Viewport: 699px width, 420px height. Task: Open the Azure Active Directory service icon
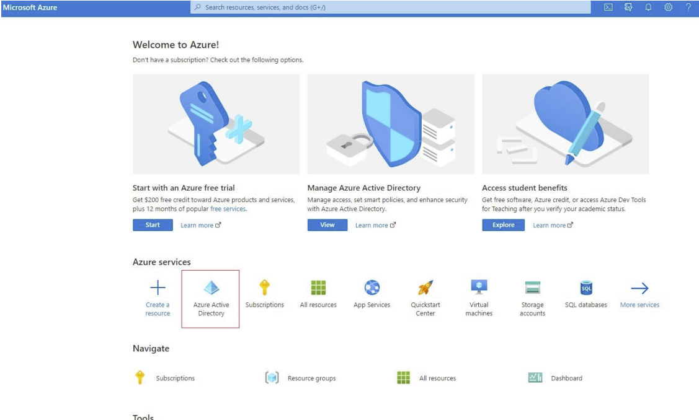click(211, 287)
